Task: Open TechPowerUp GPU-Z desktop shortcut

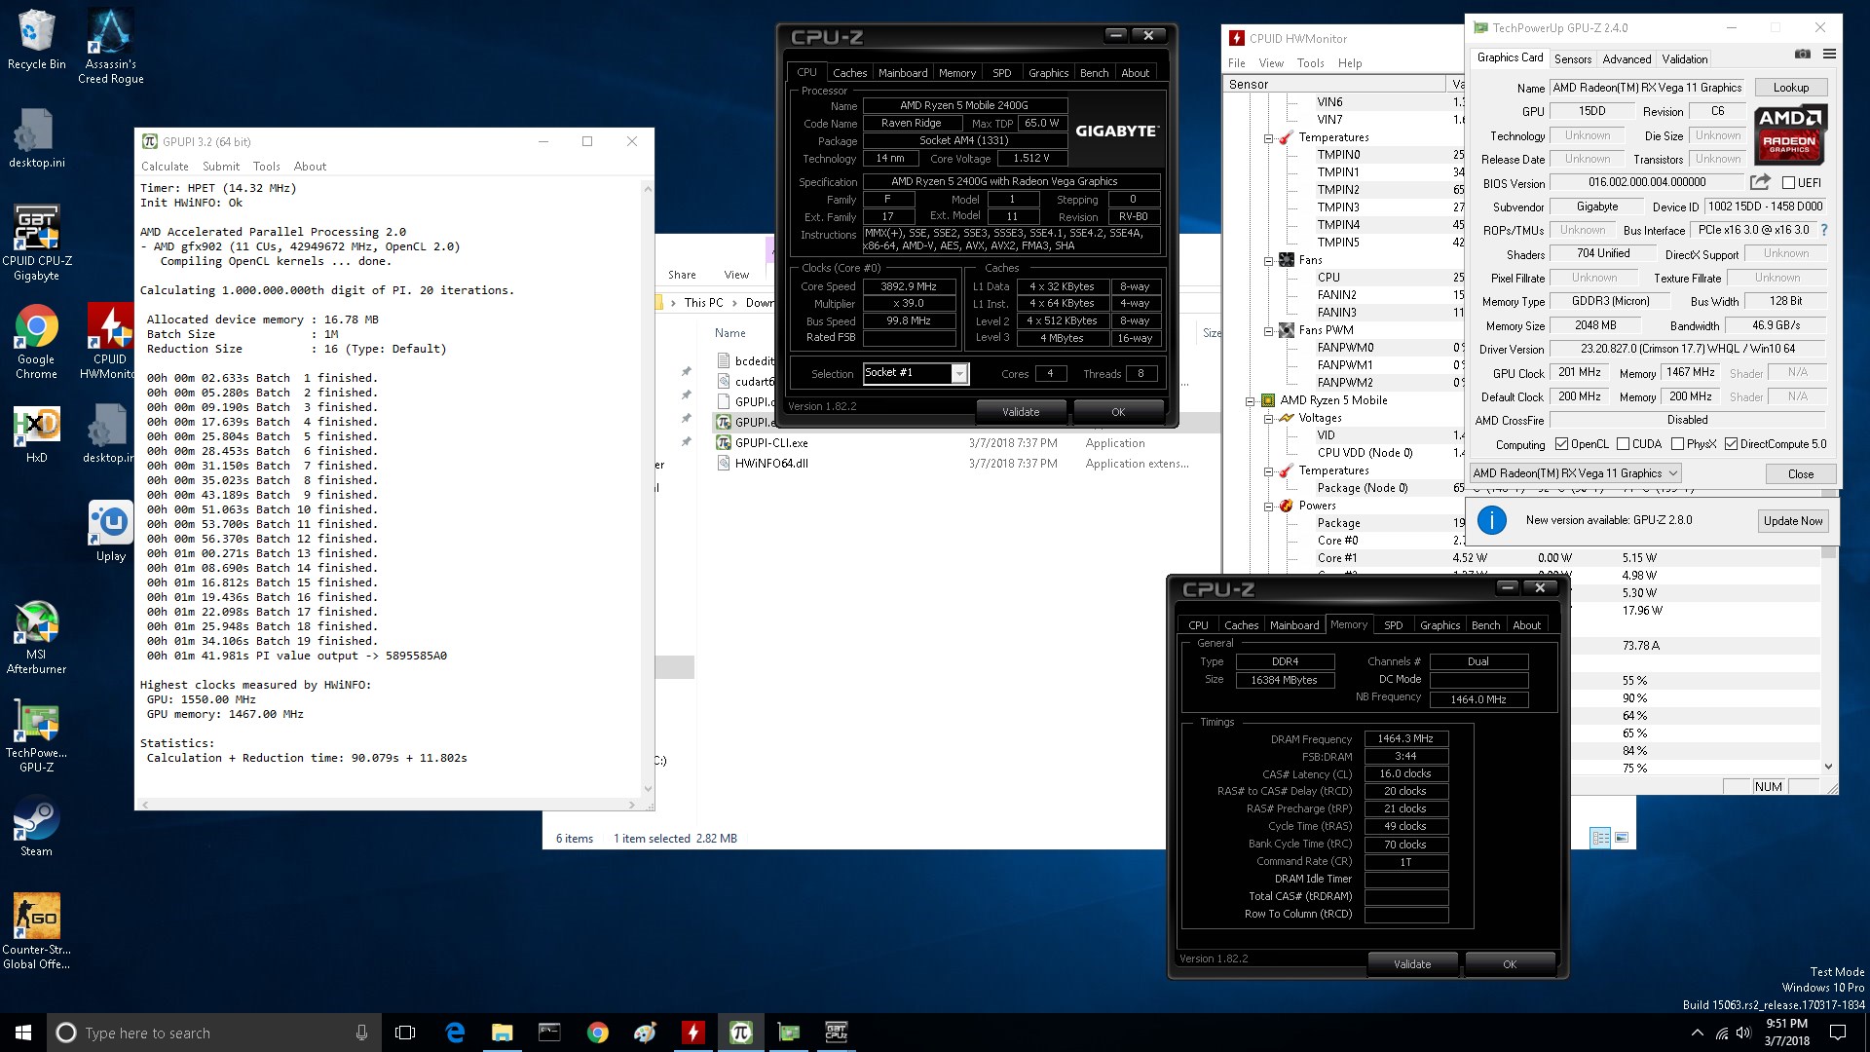Action: [x=36, y=736]
